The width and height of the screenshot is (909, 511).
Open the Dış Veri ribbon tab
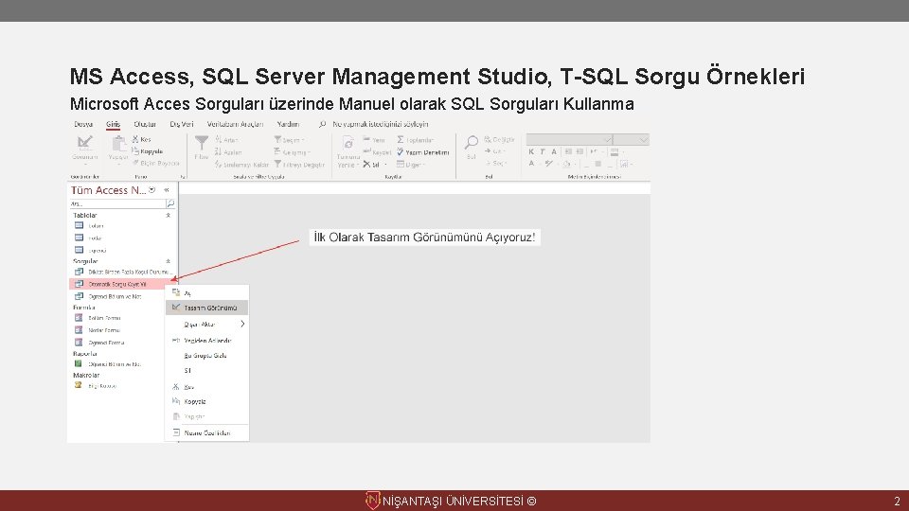pos(182,124)
